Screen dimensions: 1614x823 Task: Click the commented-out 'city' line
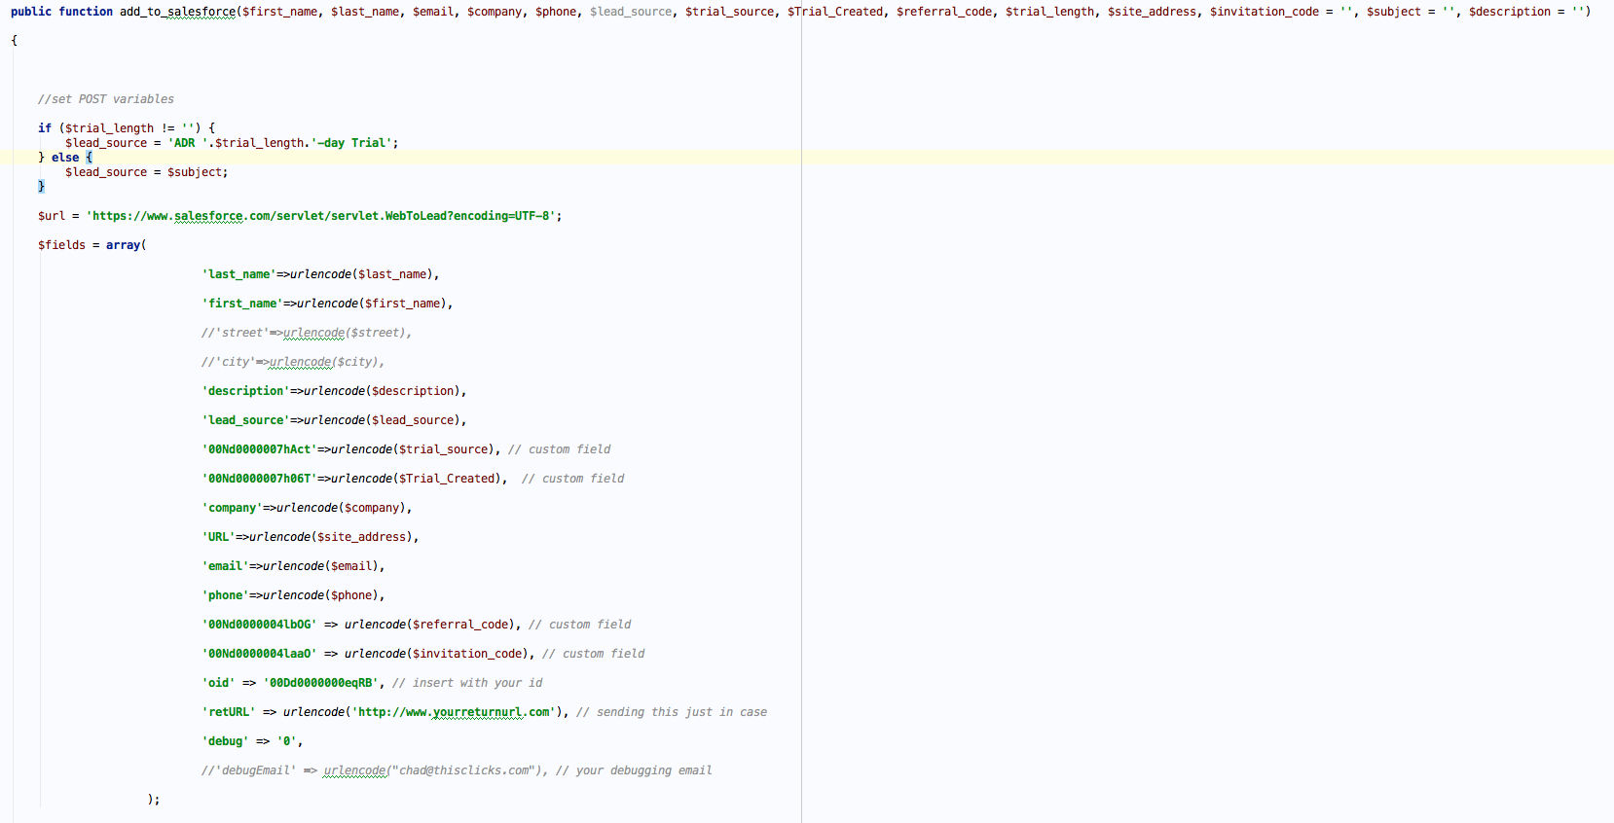[293, 362]
